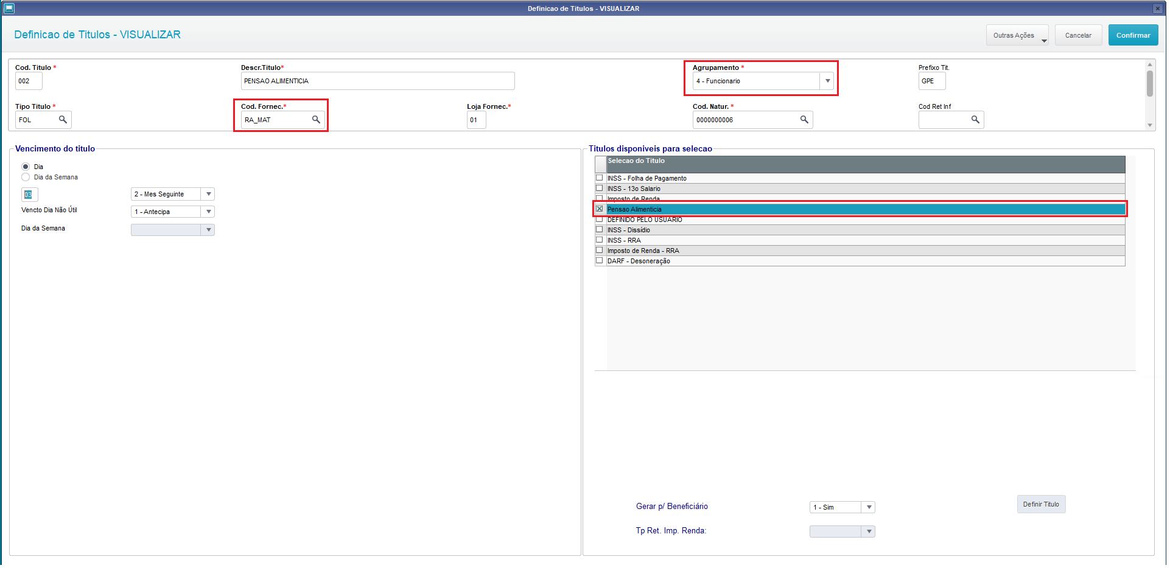Close the Definicao de Titulos window

1157,9
